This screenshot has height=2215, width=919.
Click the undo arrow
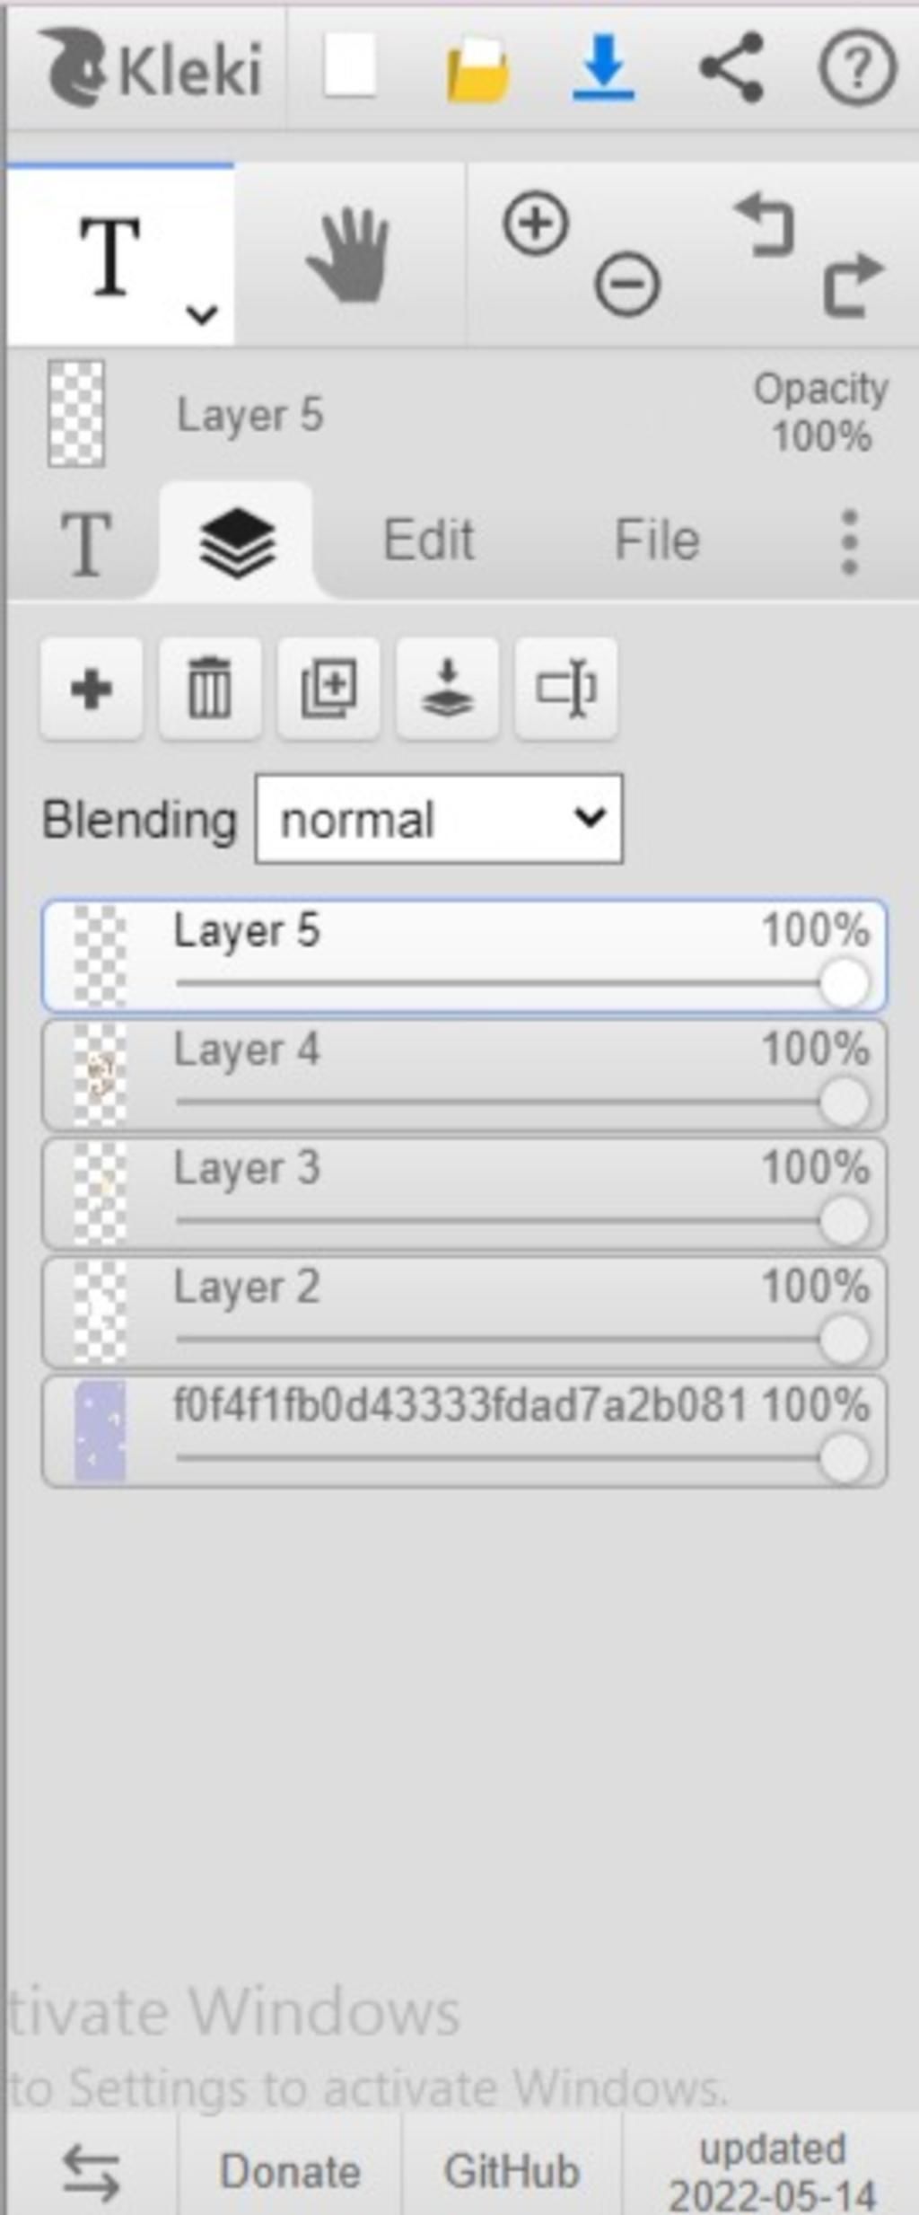[766, 226]
